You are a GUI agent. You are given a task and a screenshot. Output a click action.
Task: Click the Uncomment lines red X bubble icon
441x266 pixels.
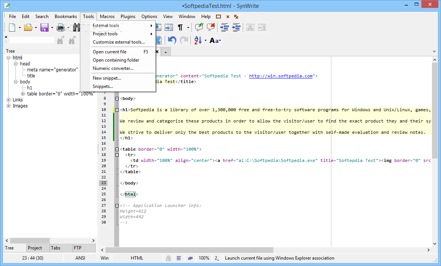pos(211,27)
